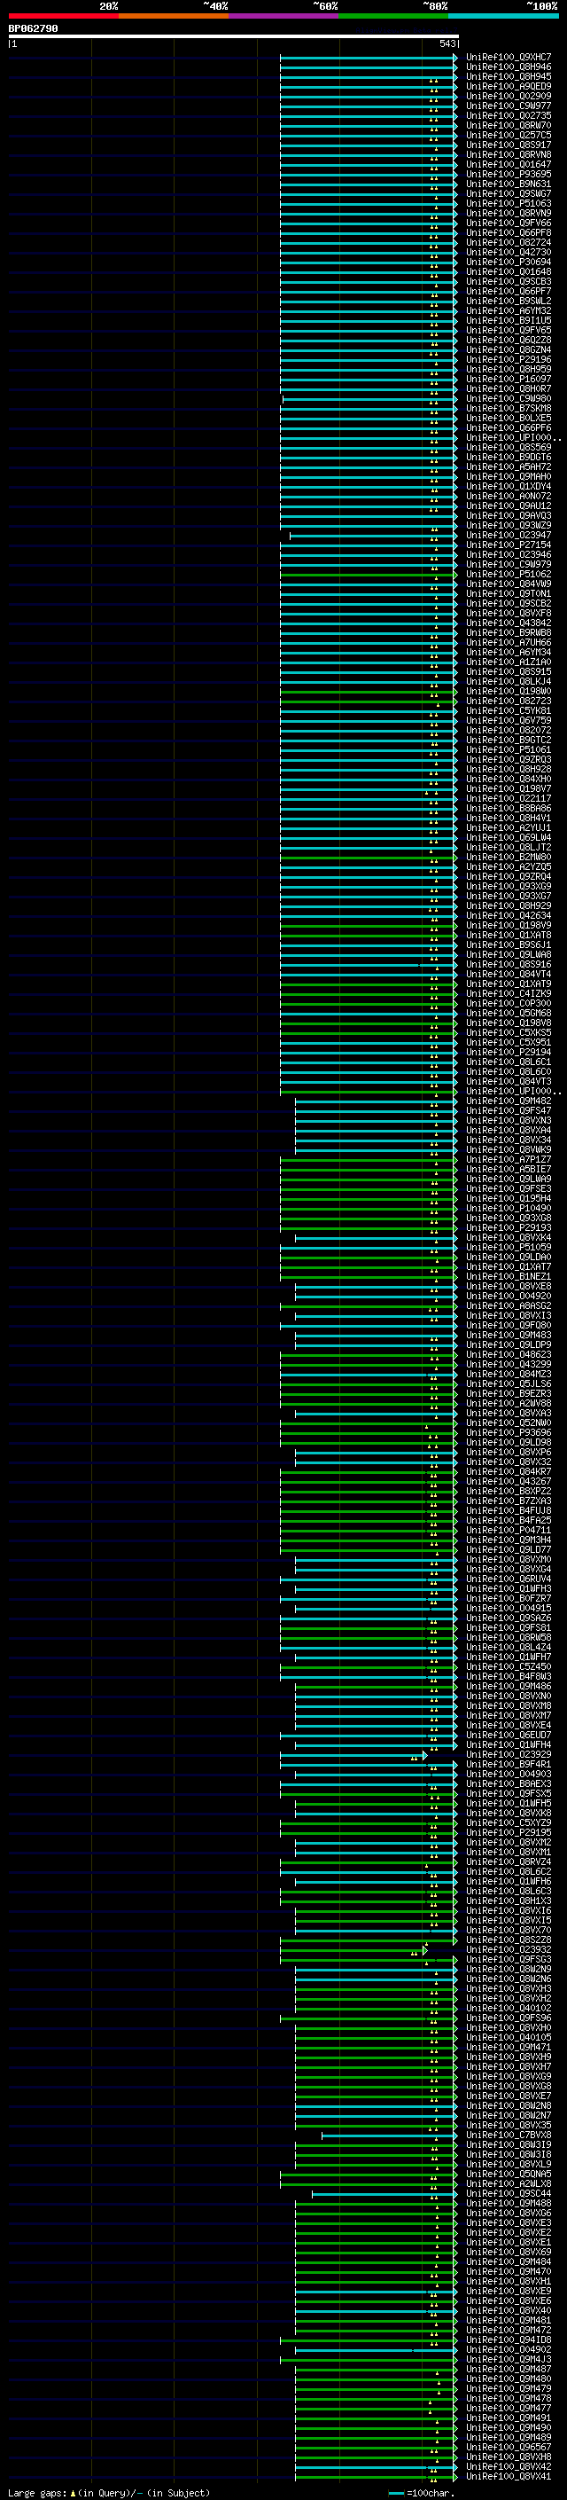Select the UniRef100_B9SWL2 entry

(x=509, y=301)
